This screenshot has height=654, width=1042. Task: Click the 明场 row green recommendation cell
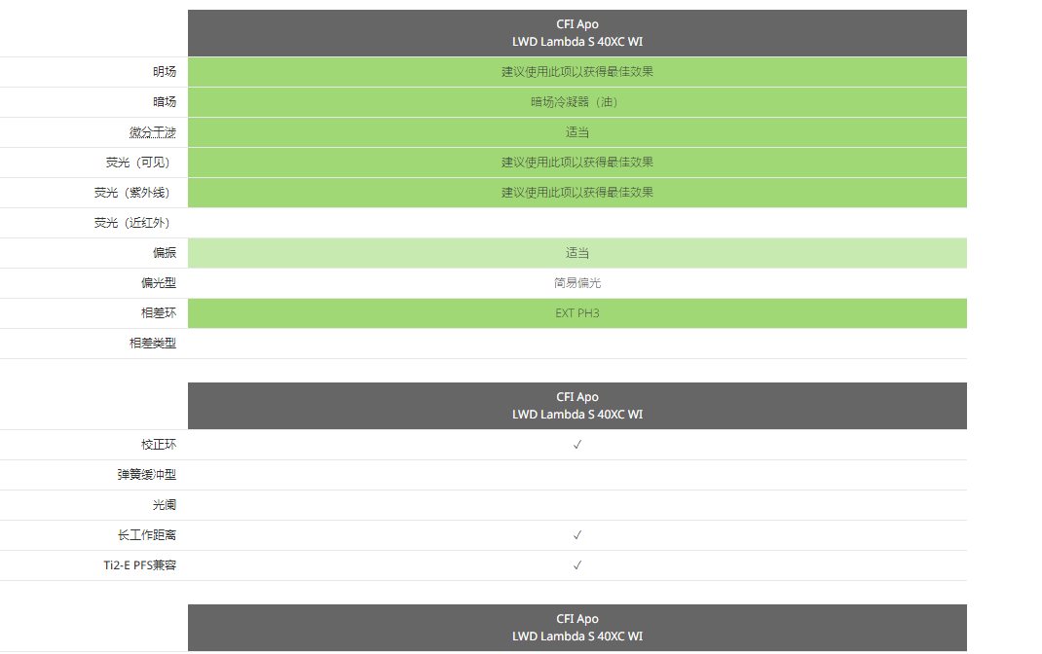[577, 72]
